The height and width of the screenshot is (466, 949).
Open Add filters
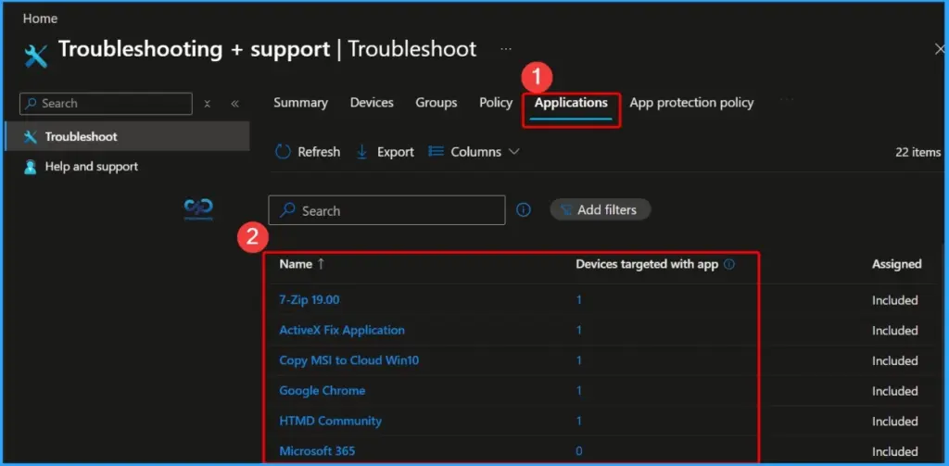[600, 209]
